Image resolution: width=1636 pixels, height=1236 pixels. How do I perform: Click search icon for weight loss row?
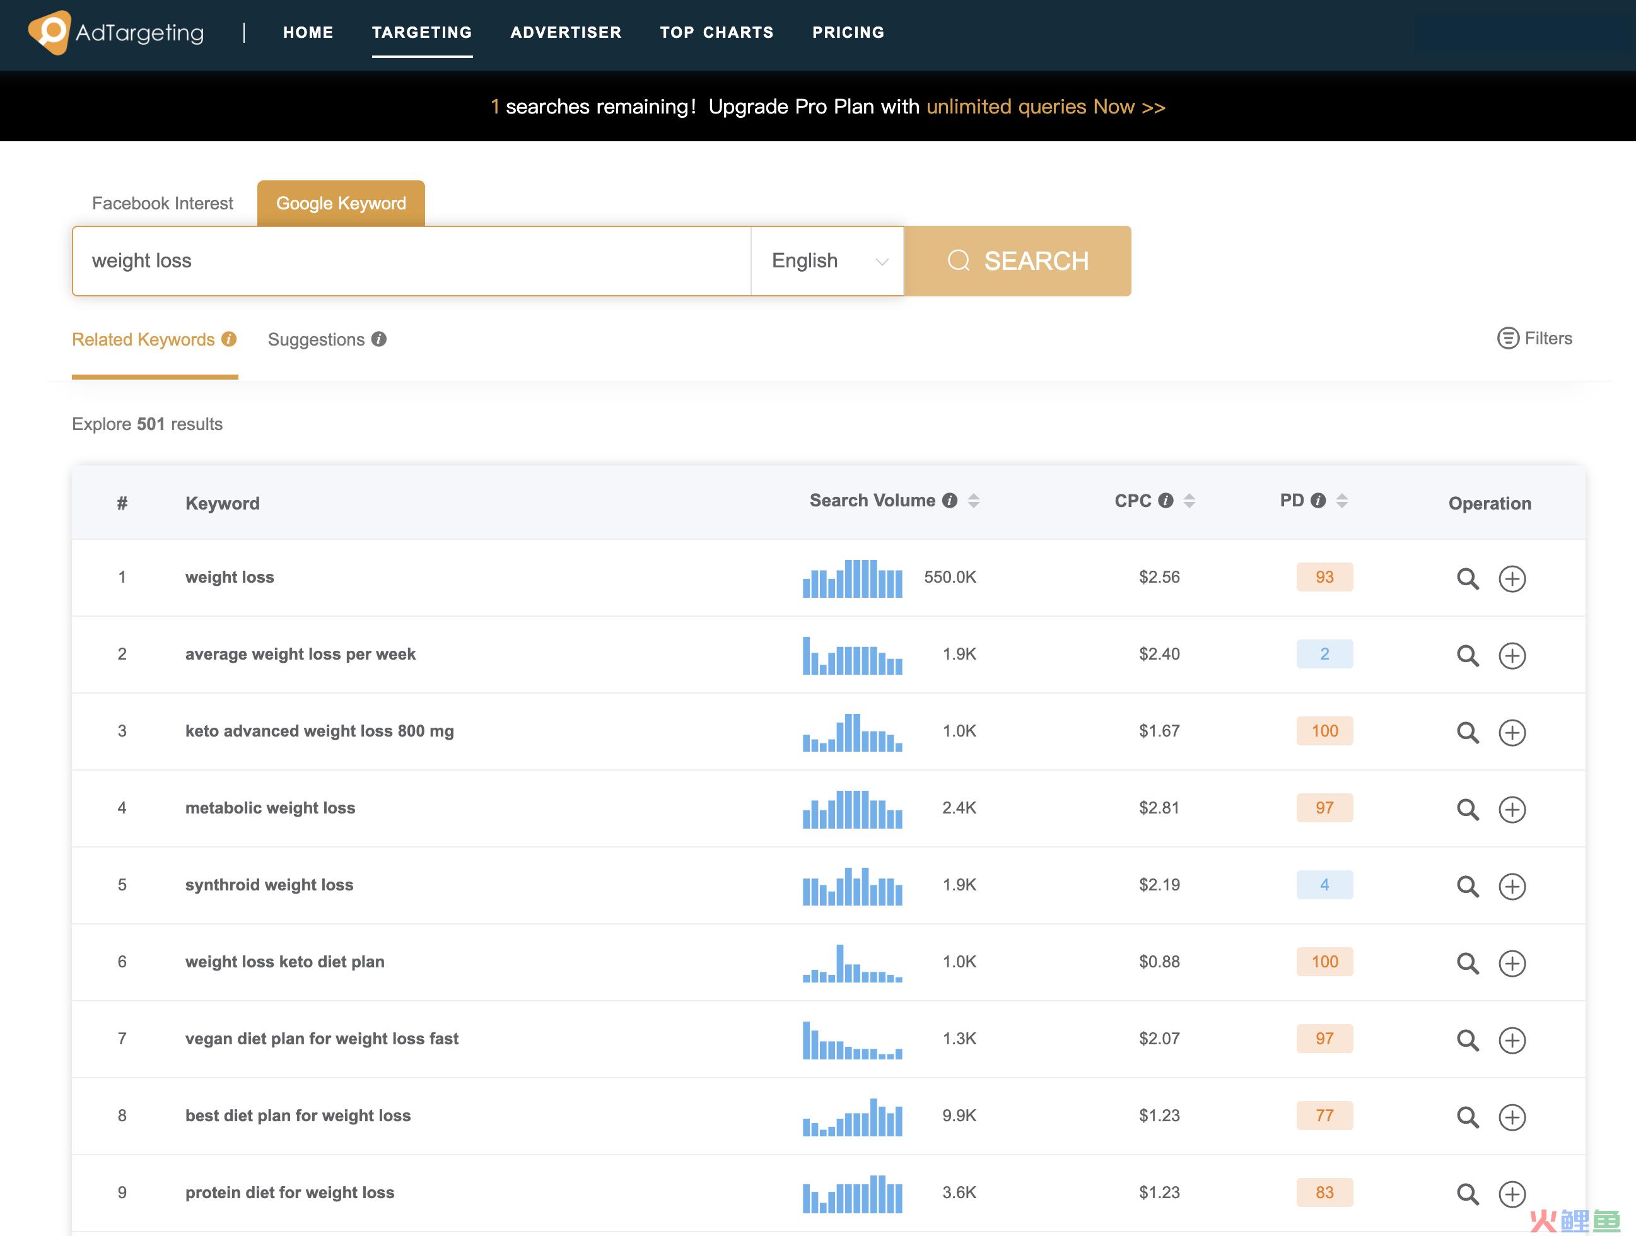1468,578
